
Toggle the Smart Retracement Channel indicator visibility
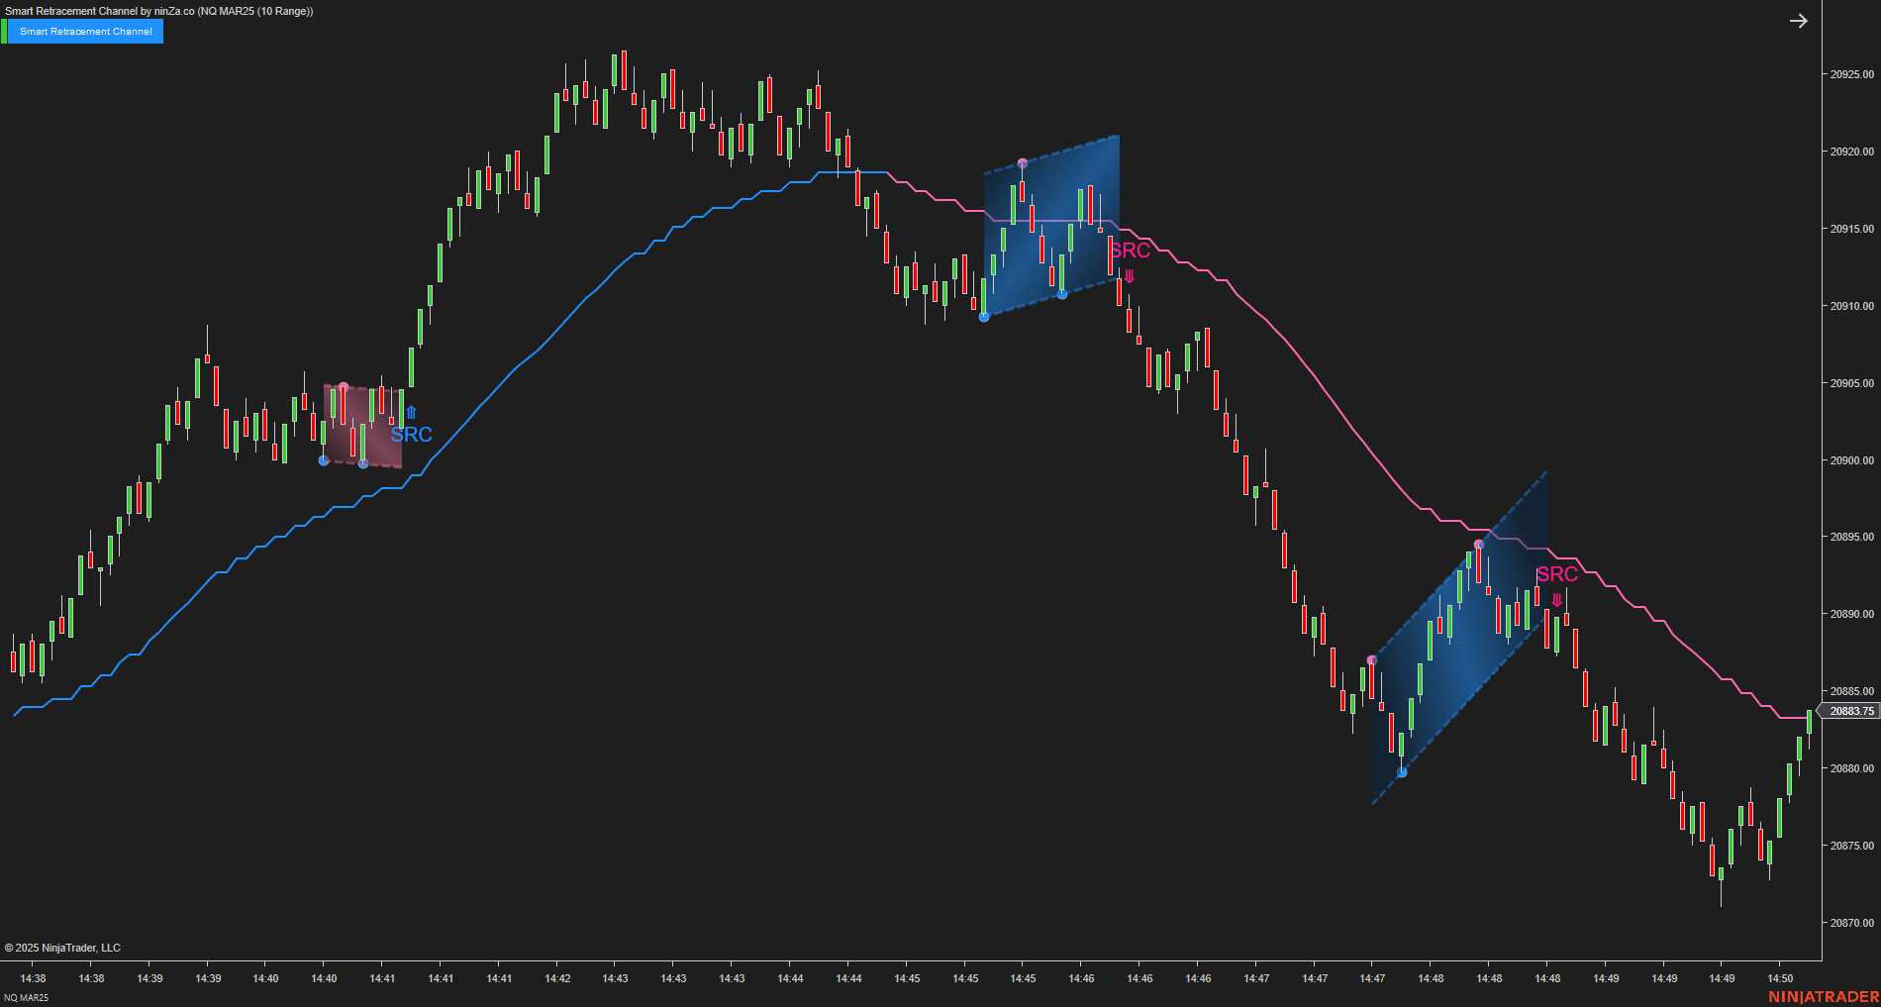click(x=87, y=31)
